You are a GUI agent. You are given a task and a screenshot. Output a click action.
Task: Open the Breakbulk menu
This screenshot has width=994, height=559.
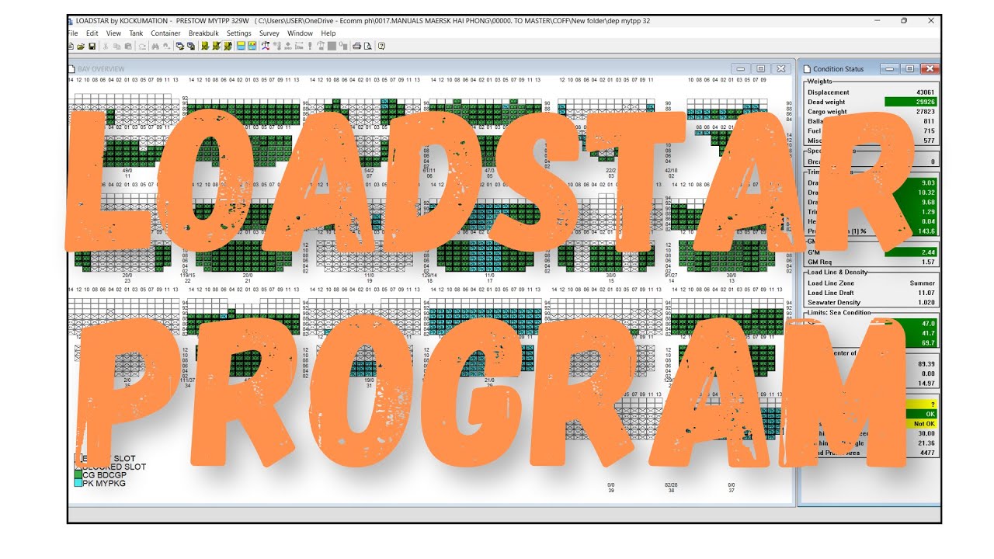(x=203, y=33)
